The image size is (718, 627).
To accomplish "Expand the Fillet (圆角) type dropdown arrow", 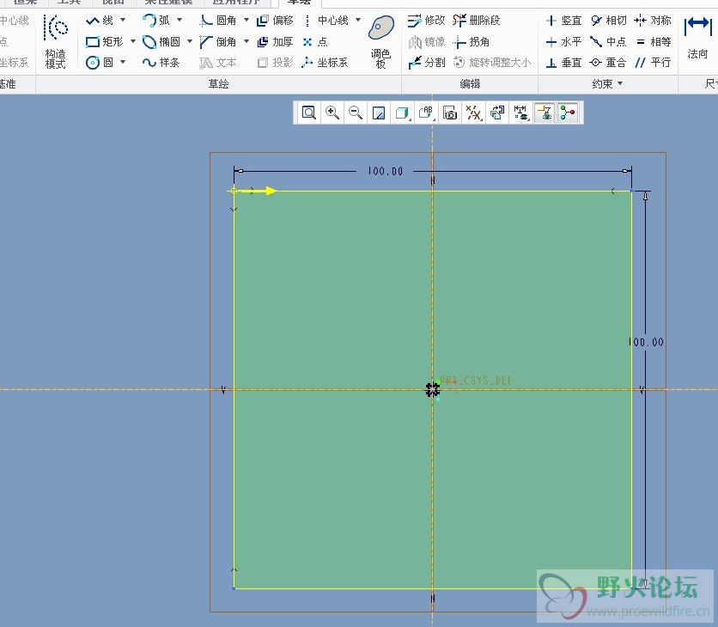I will click(x=246, y=20).
